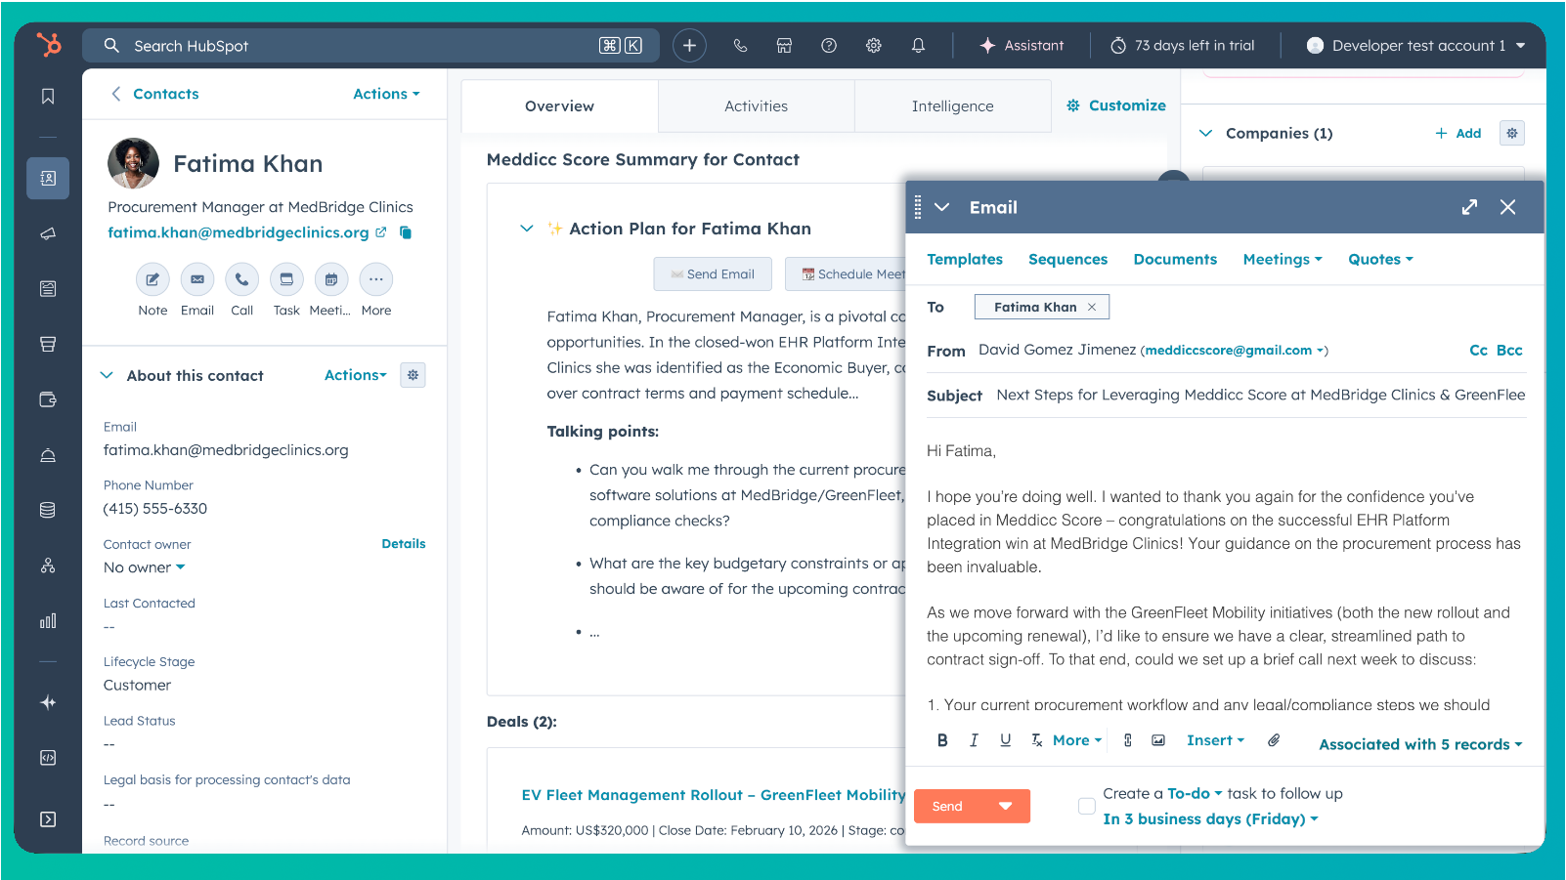The height and width of the screenshot is (880, 1566).
Task: Click the Call icon under contact name
Action: click(241, 279)
